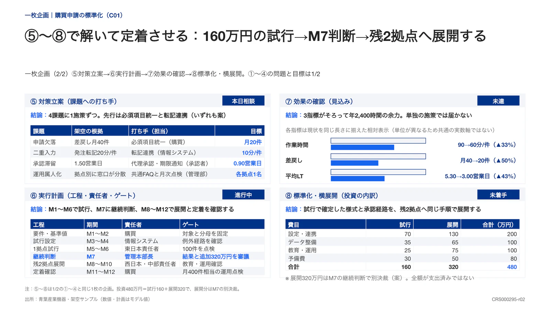Click the 1拠点試行 process row label
The width and height of the screenshot is (550, 309).
point(46,249)
